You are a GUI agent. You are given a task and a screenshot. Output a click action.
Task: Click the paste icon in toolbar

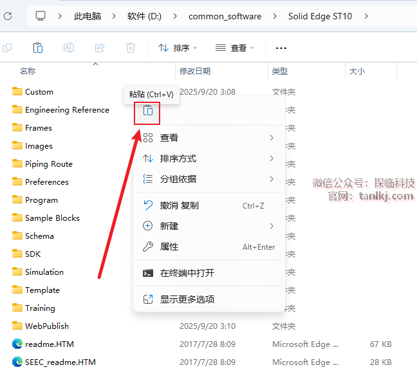coord(38,48)
